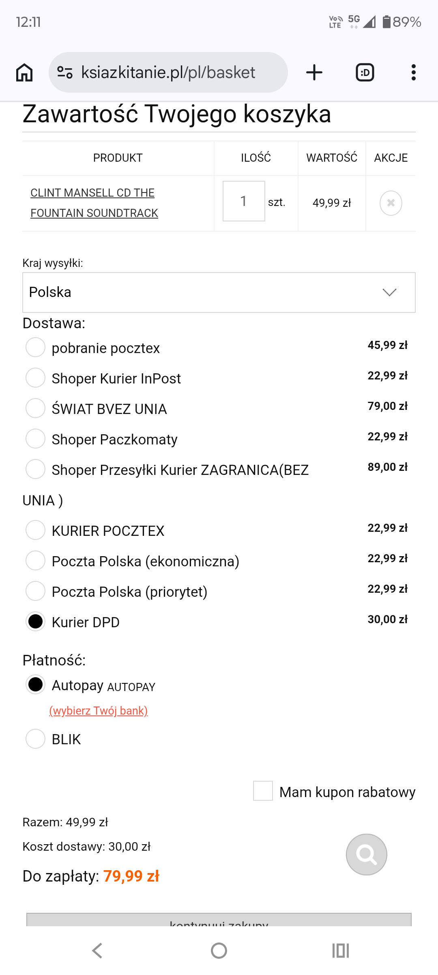Image resolution: width=438 pixels, height=975 pixels.
Task: Tap the browser home icon
Action: 24,73
